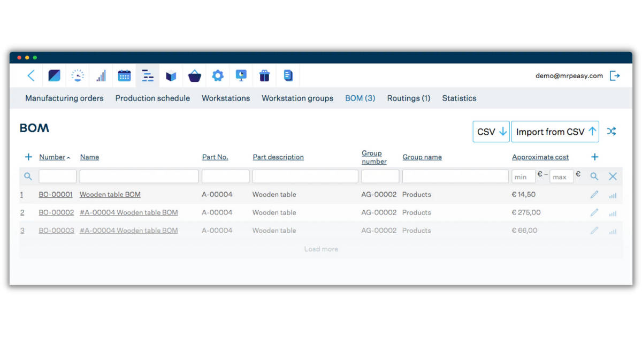The image size is (642, 337).
Task: Click the min cost filter input field
Action: (x=523, y=176)
